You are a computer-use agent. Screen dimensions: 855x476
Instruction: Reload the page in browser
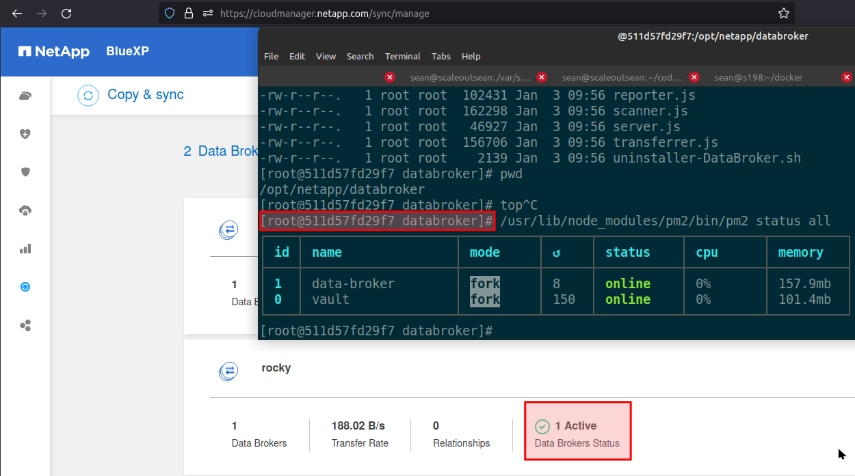click(66, 14)
